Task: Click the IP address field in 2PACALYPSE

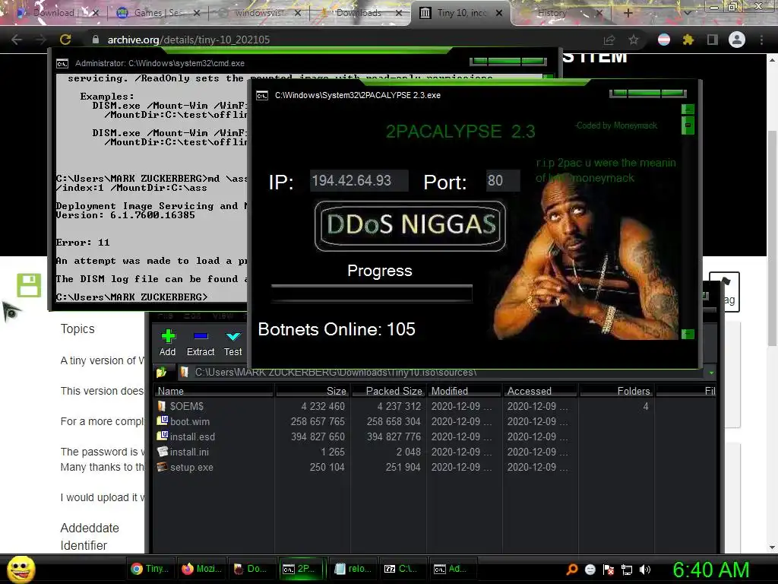Action: pyautogui.click(x=359, y=181)
